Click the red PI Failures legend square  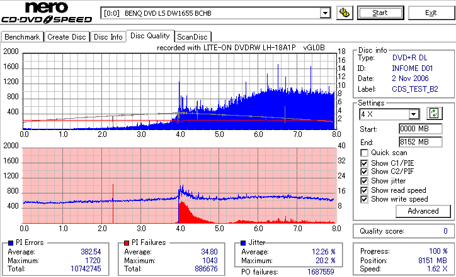click(127, 243)
